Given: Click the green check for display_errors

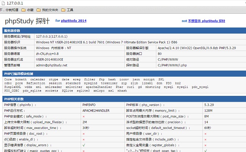Looking at the screenshot, I should click(x=84, y=145).
